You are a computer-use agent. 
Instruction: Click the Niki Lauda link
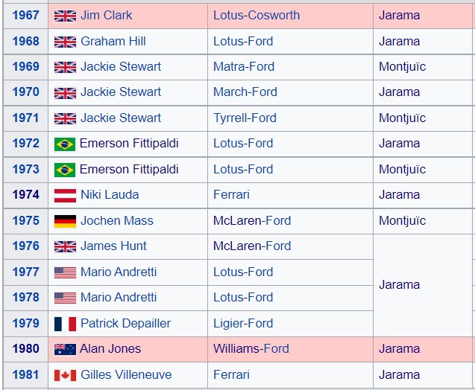110,195
